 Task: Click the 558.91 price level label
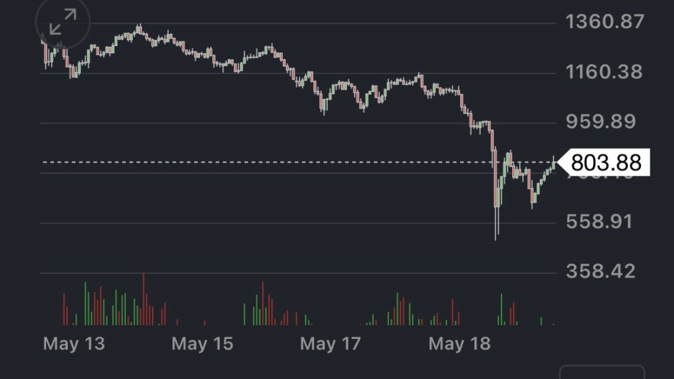coord(600,221)
